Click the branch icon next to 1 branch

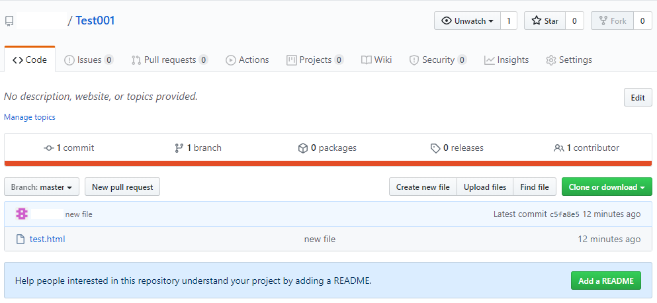tap(179, 148)
